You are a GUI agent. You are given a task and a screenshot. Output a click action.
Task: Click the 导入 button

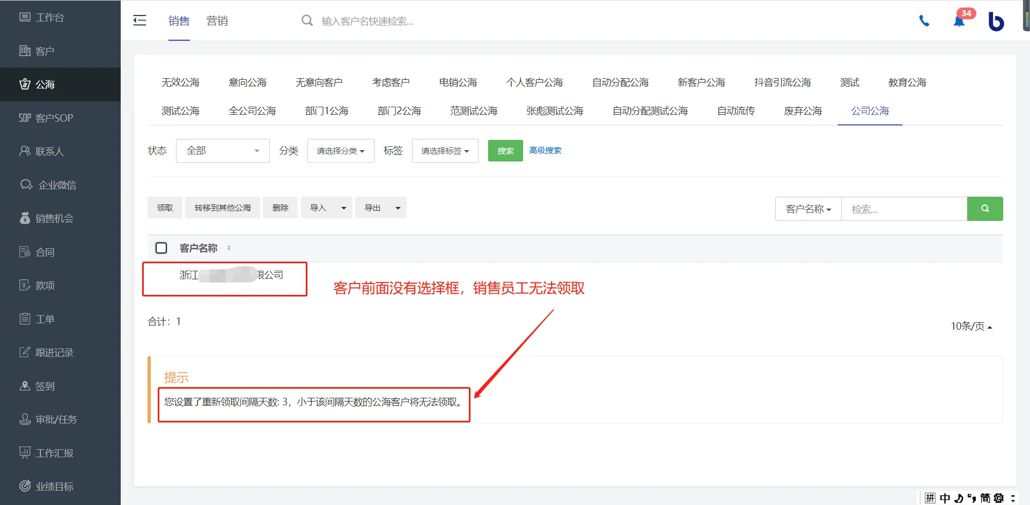[x=318, y=207]
